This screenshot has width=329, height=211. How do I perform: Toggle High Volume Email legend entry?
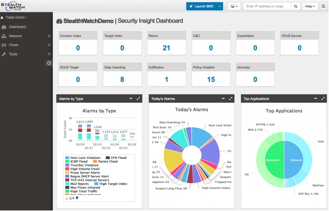point(83,169)
